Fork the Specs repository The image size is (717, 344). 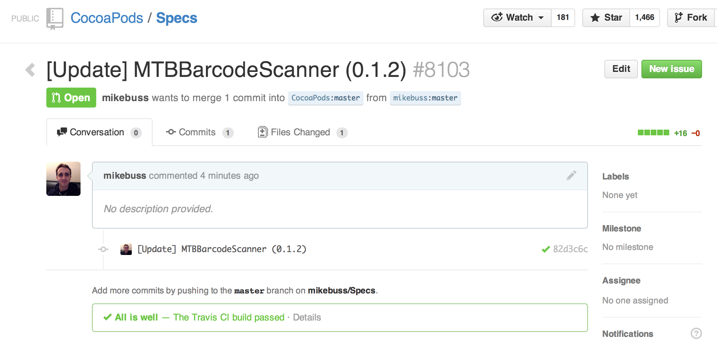pos(691,17)
